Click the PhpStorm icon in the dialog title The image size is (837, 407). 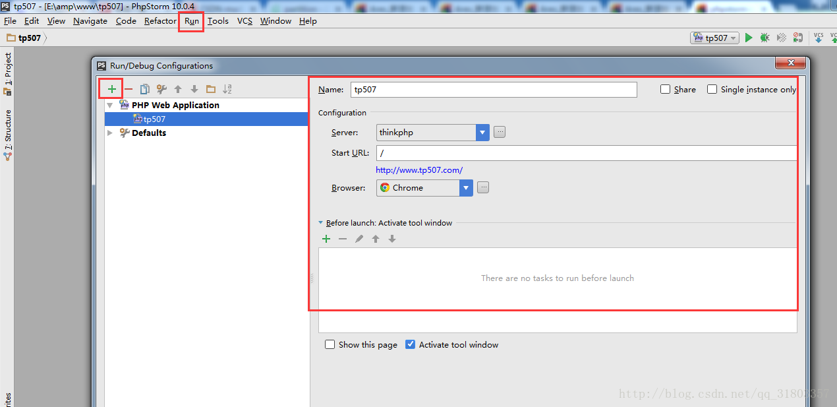point(101,65)
